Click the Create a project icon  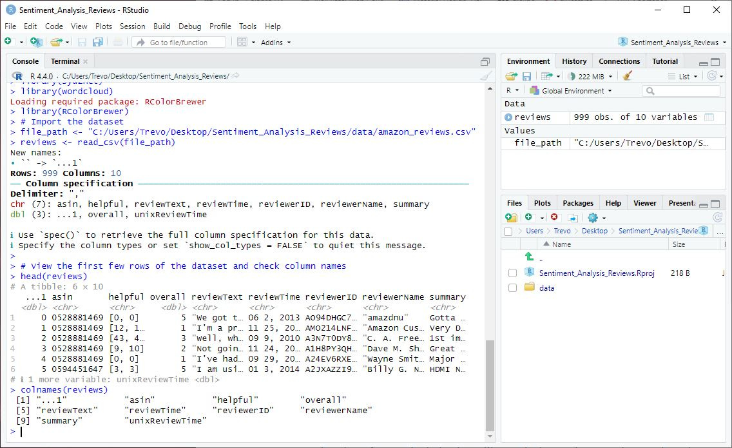[x=36, y=42]
